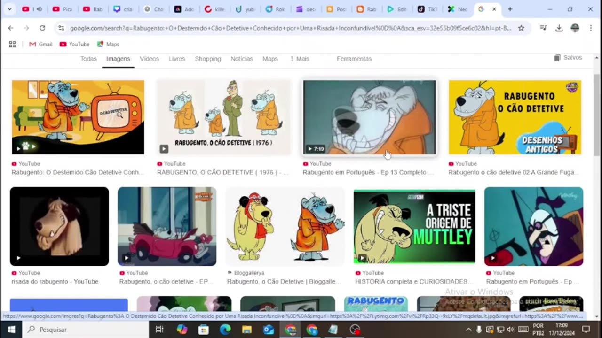Open Chrome three-dot menu

coord(591,28)
